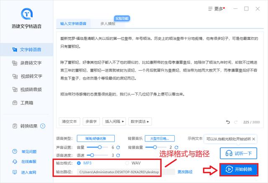268x183 pixels.
Task: Expand the 数字读法 dropdown
Action: coord(140,121)
